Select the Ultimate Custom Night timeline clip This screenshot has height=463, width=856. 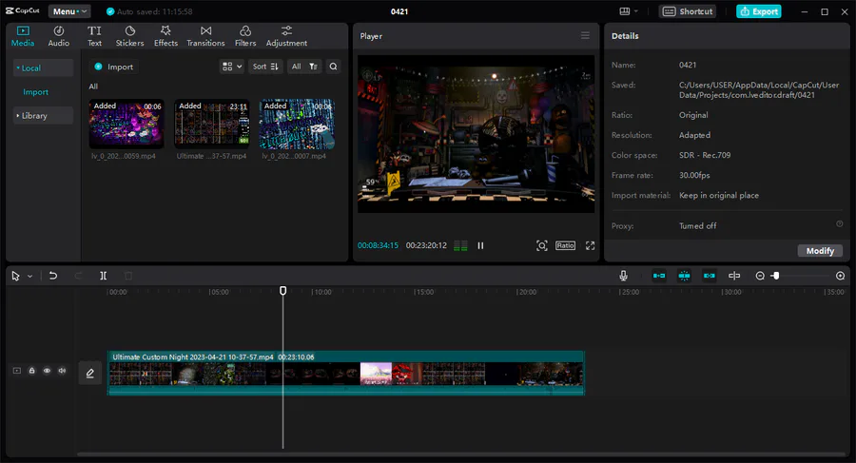coord(346,373)
